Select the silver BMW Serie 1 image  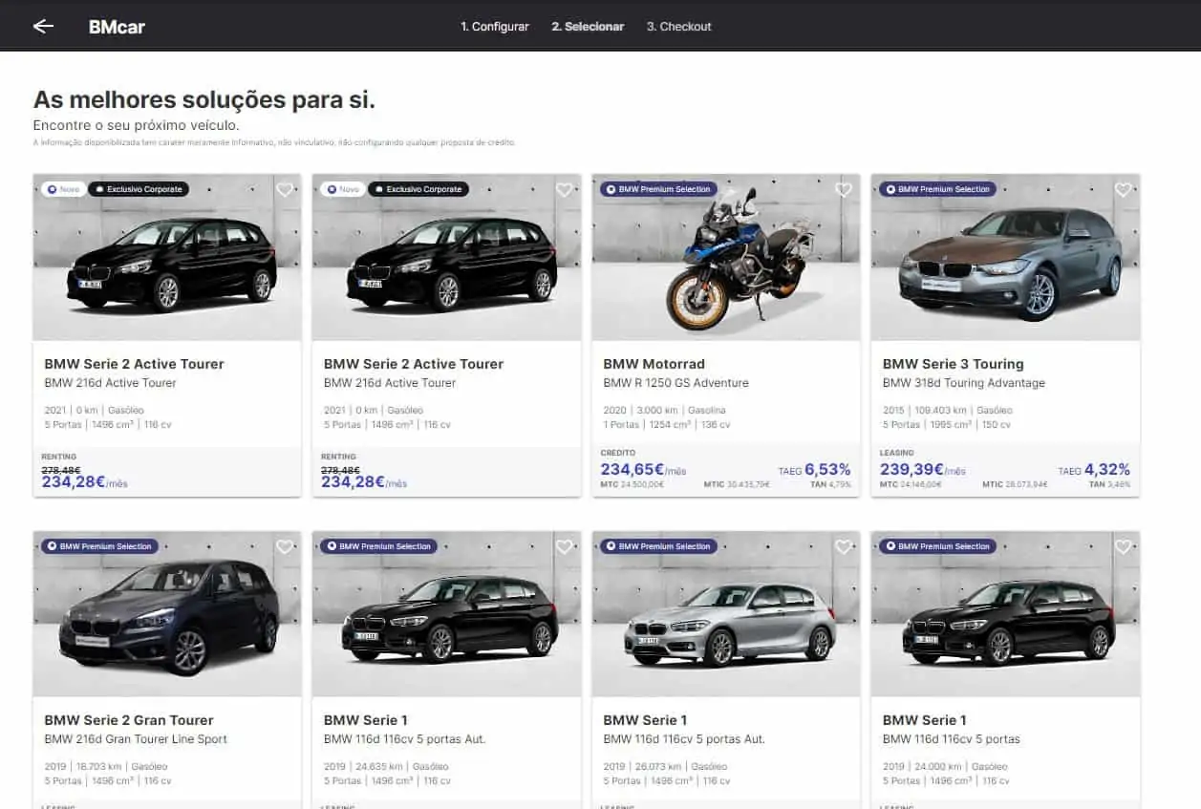click(x=731, y=621)
